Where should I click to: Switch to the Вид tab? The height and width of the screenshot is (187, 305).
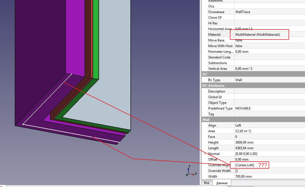point(207,183)
